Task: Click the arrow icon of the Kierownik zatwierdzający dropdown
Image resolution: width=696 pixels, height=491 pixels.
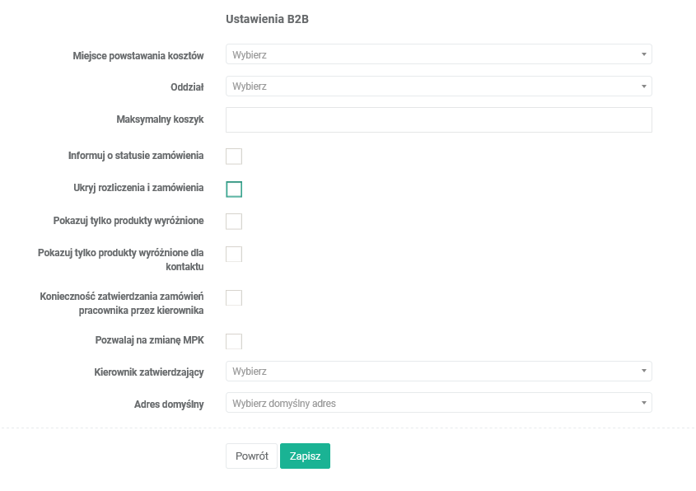Action: pyautogui.click(x=643, y=372)
